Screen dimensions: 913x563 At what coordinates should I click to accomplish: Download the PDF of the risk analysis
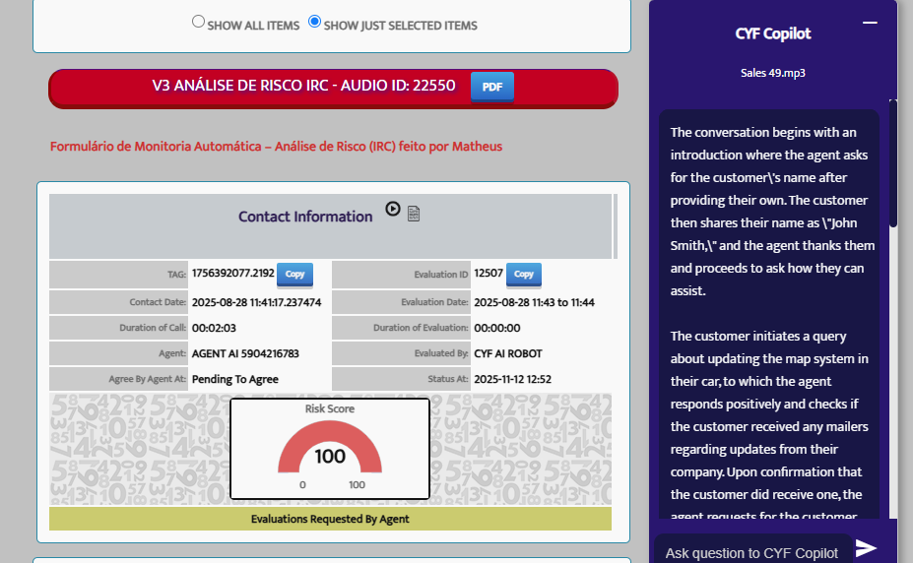tap(491, 87)
